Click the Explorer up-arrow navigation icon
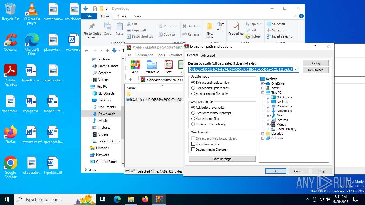This screenshot has width=365, height=205. pyautogui.click(x=108, y=51)
